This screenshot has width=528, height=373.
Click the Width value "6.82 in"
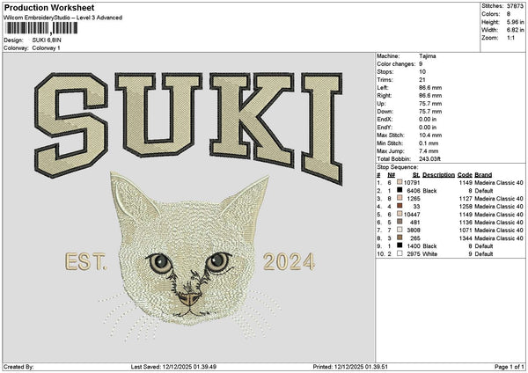[515, 30]
